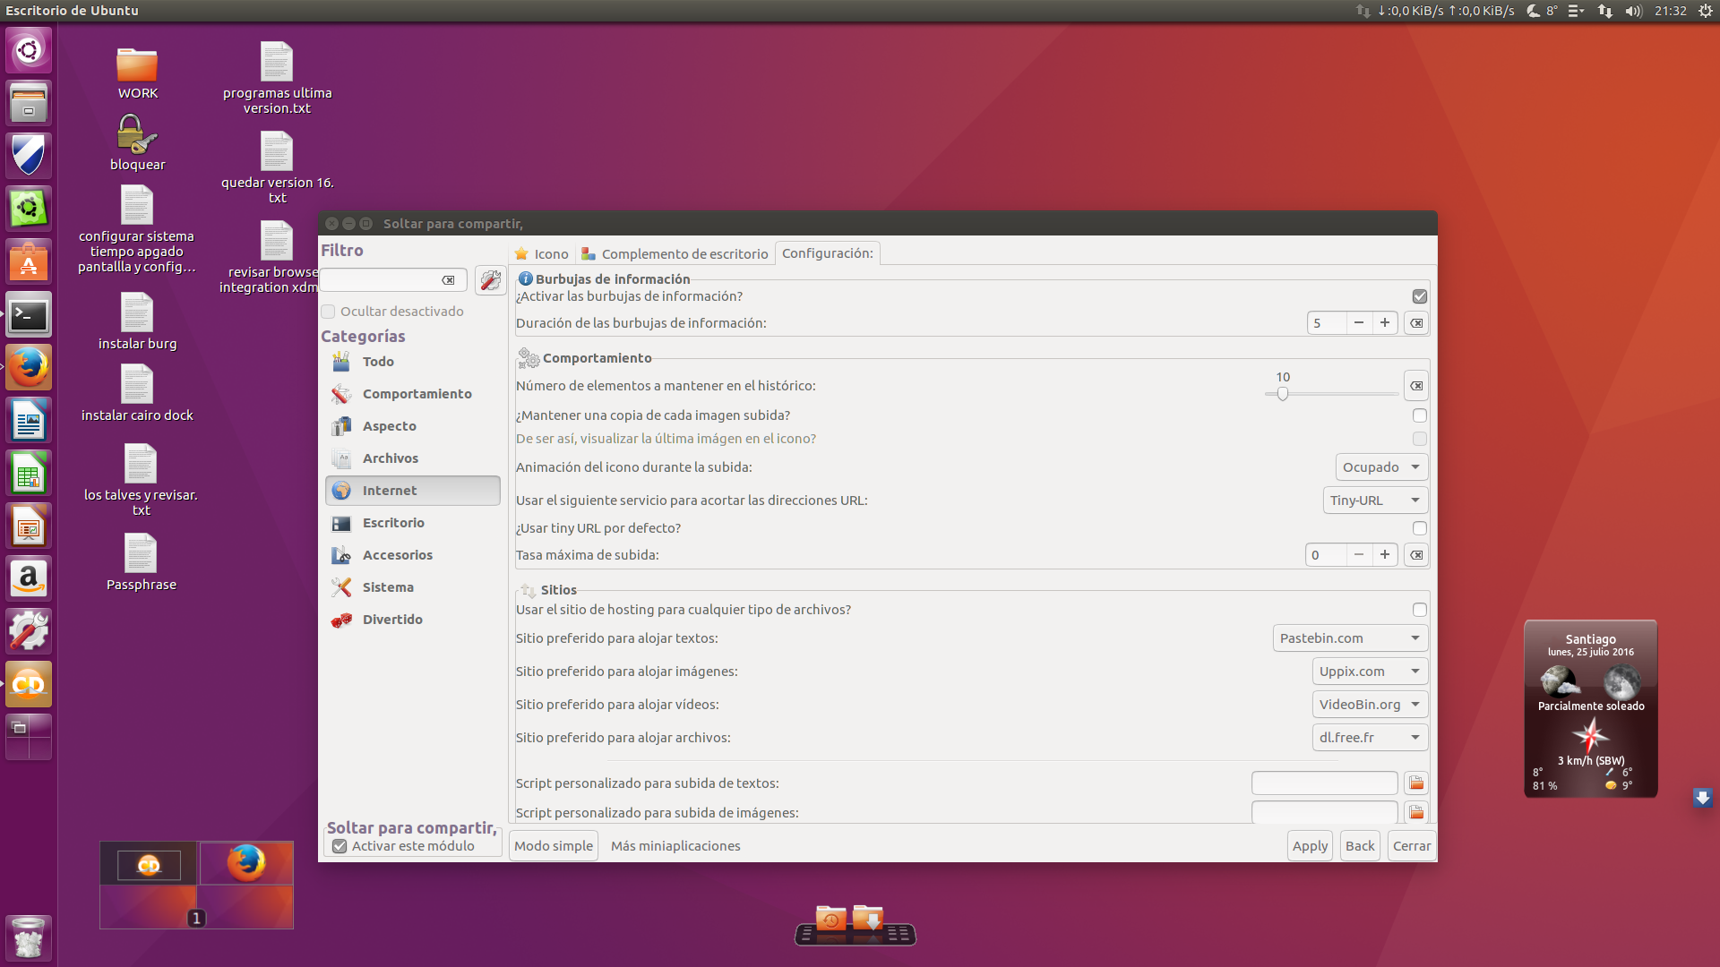Open Ubuntu Software Center launcher icon

[x=29, y=262]
